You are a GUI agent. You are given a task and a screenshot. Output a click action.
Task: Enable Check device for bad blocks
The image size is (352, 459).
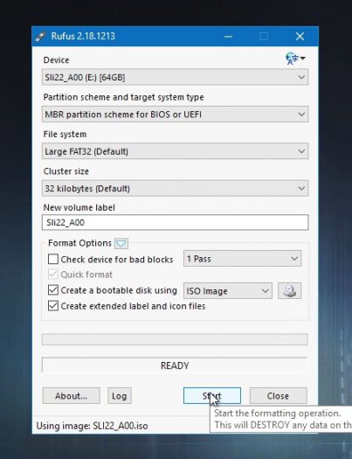coord(53,259)
